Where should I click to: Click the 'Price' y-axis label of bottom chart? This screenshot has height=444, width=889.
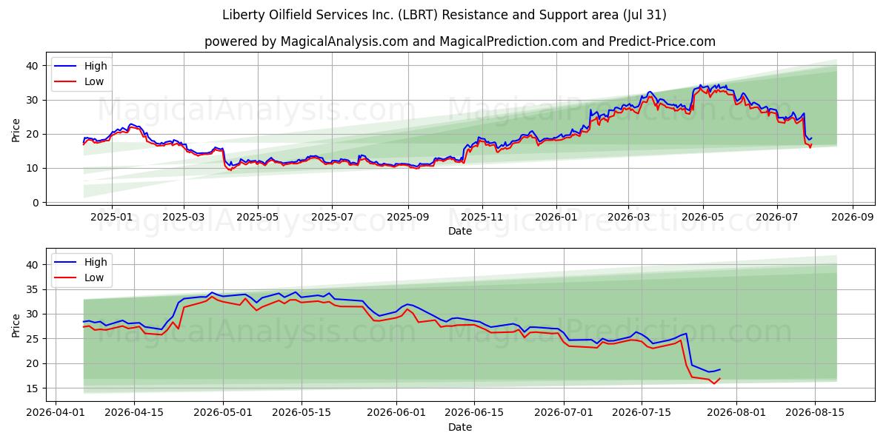point(16,325)
